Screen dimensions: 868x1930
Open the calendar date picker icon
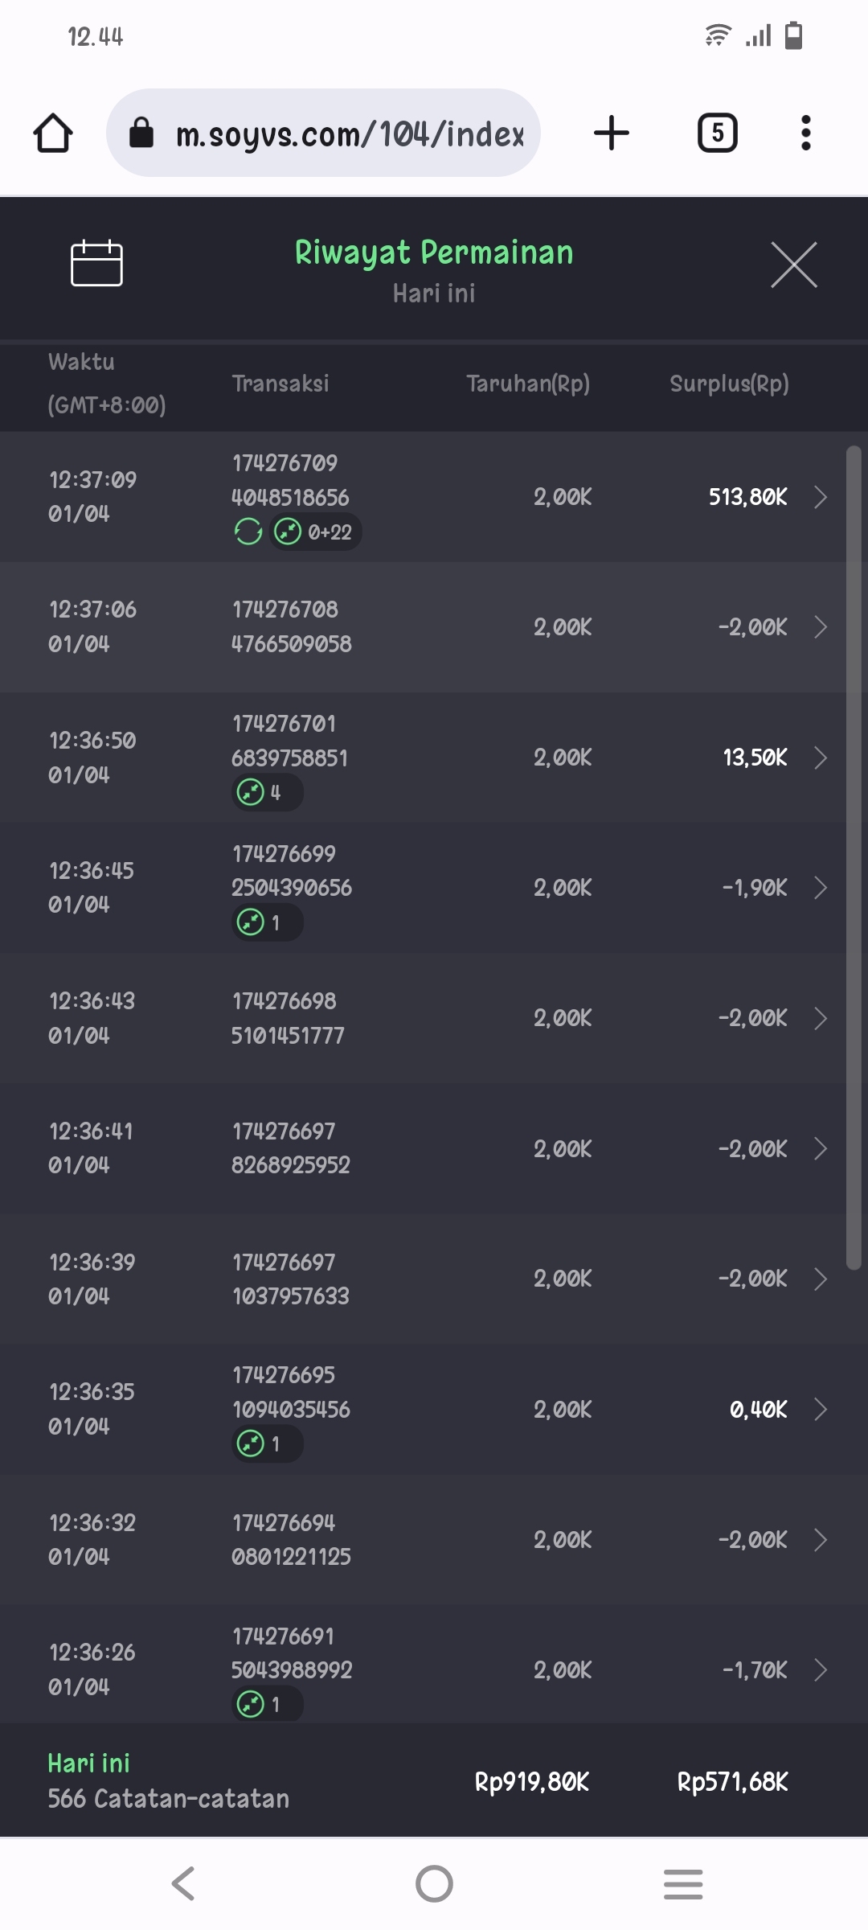click(x=96, y=264)
